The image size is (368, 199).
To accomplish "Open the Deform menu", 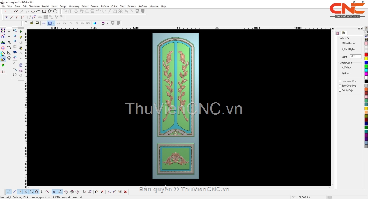I will (105, 6).
